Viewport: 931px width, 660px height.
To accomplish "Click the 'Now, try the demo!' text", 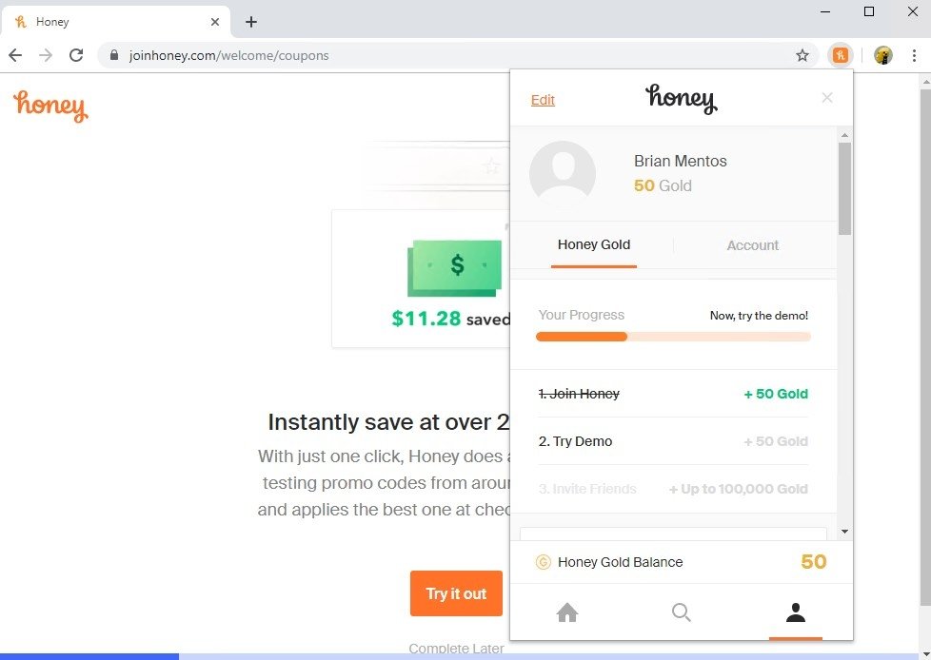I will 759,316.
